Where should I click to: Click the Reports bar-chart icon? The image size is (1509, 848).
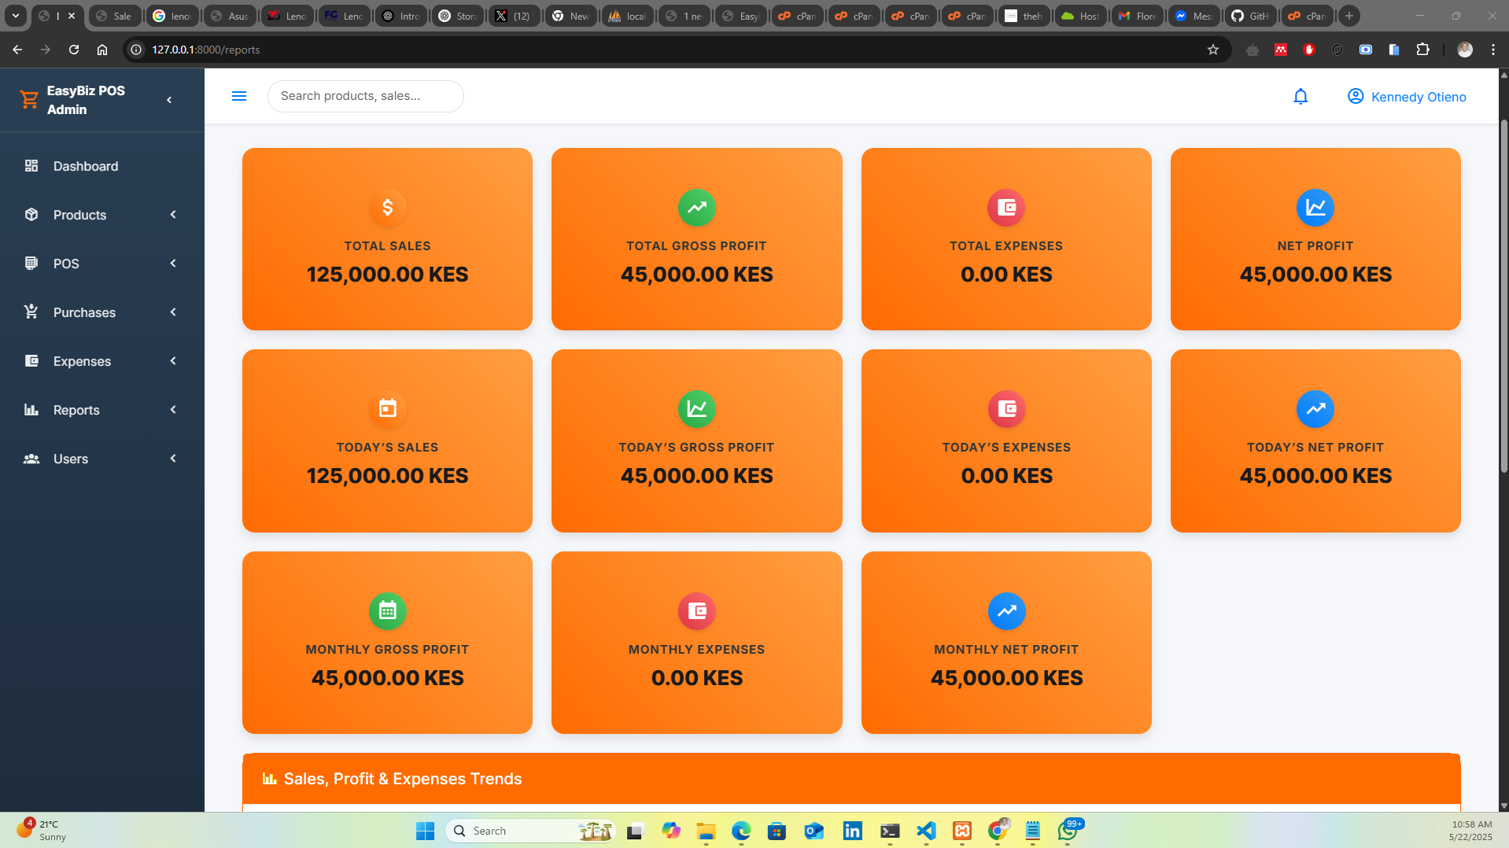(31, 410)
